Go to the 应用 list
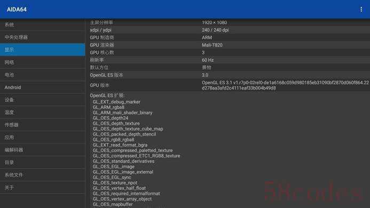This screenshot has width=370, height=208. click(43, 137)
